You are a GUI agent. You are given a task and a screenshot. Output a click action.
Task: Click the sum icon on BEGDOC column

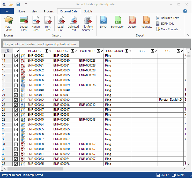click(47, 51)
